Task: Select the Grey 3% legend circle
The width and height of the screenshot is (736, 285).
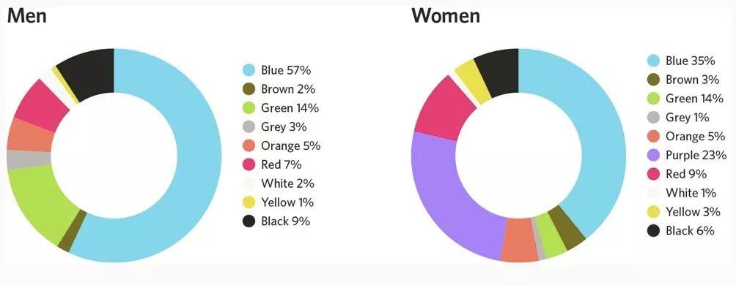Action: [x=249, y=127]
